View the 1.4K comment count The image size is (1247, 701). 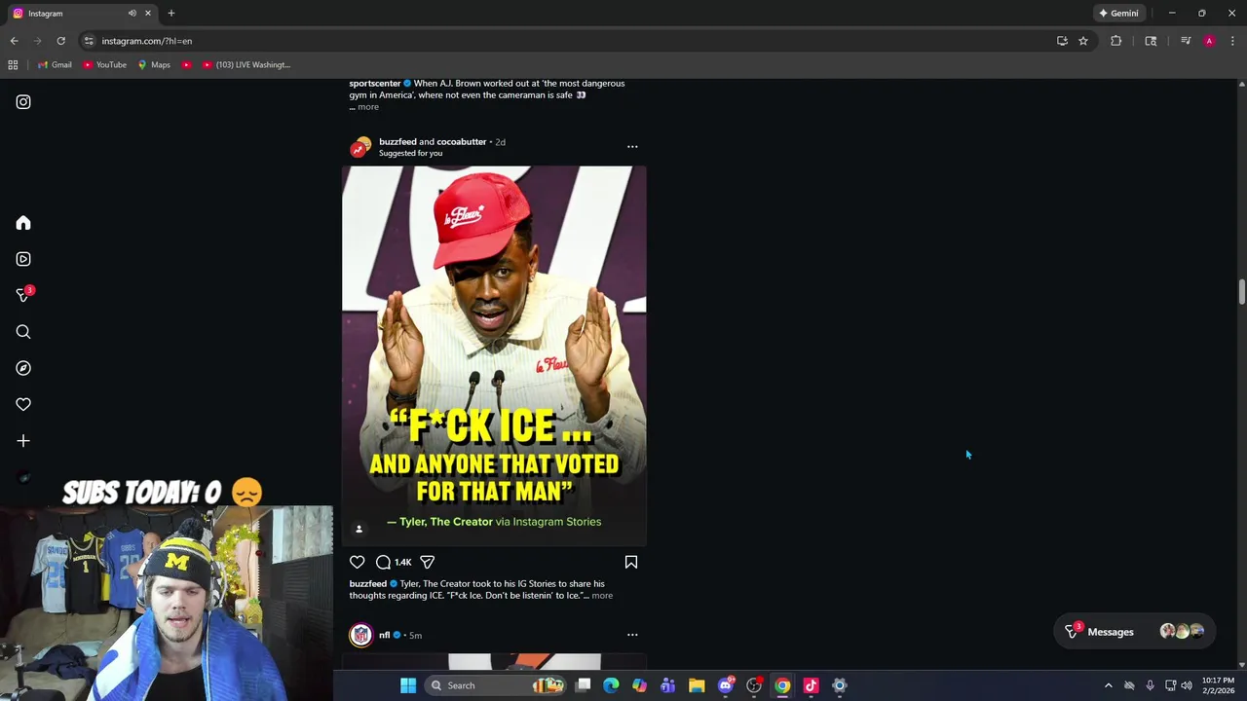click(x=402, y=562)
